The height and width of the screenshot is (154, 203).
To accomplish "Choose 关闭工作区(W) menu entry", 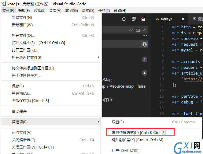I will coord(51,147).
